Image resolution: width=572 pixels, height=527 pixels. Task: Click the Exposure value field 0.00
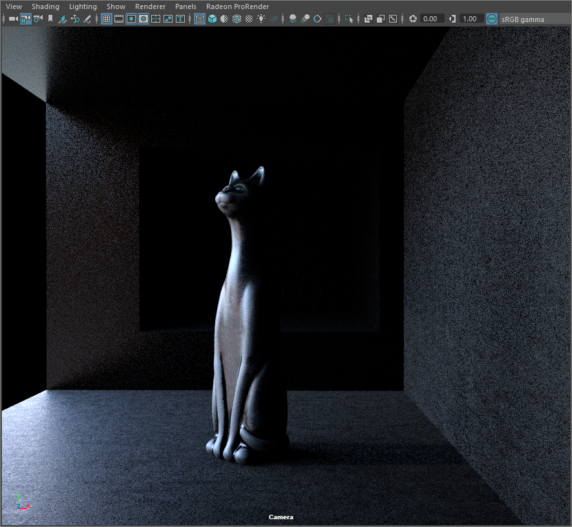point(432,19)
